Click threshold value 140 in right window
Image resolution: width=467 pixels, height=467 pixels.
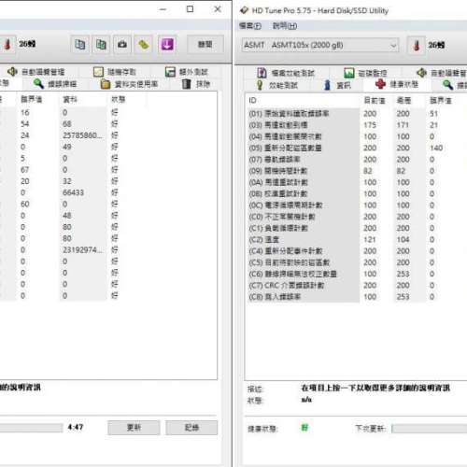pyautogui.click(x=436, y=148)
